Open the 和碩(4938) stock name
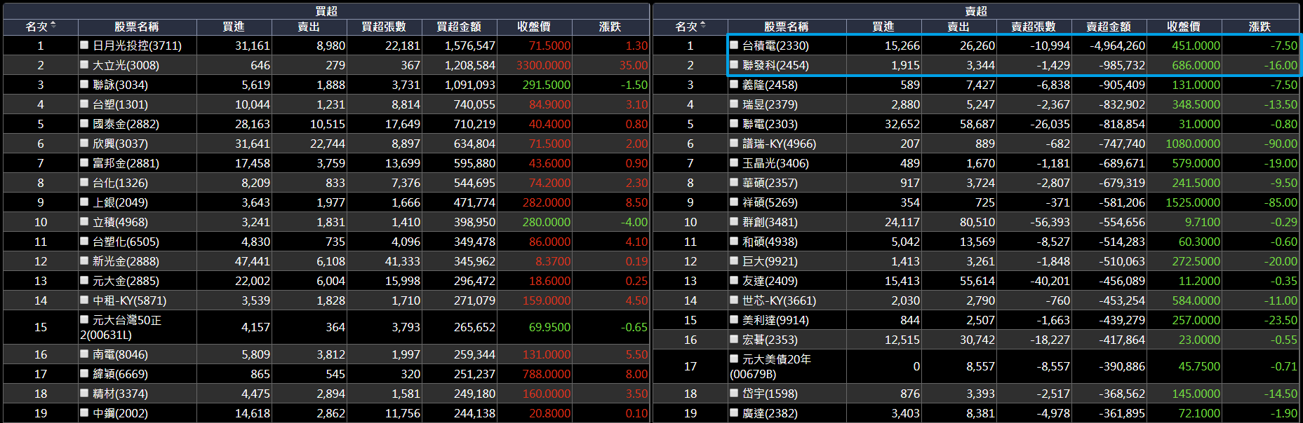The image size is (1303, 423). (x=770, y=242)
